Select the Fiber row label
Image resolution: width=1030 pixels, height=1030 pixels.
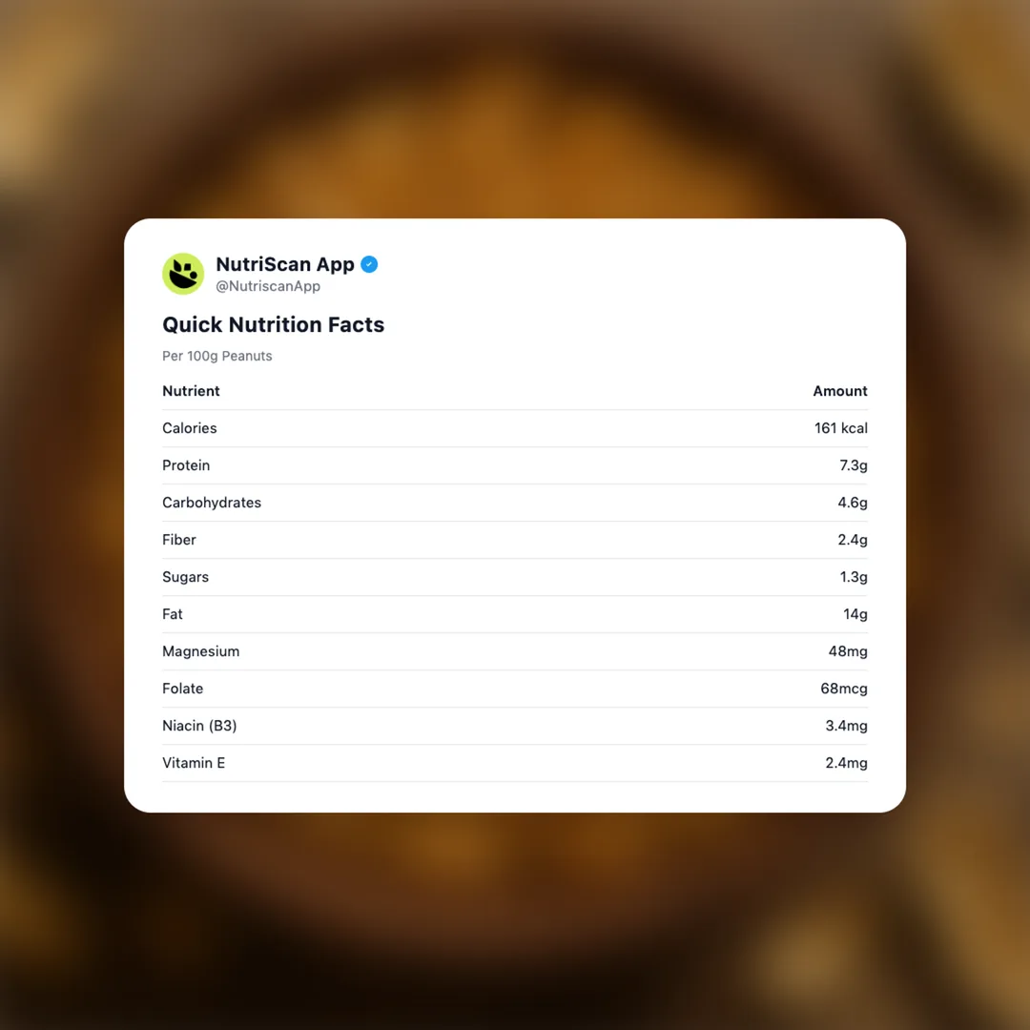pos(179,540)
